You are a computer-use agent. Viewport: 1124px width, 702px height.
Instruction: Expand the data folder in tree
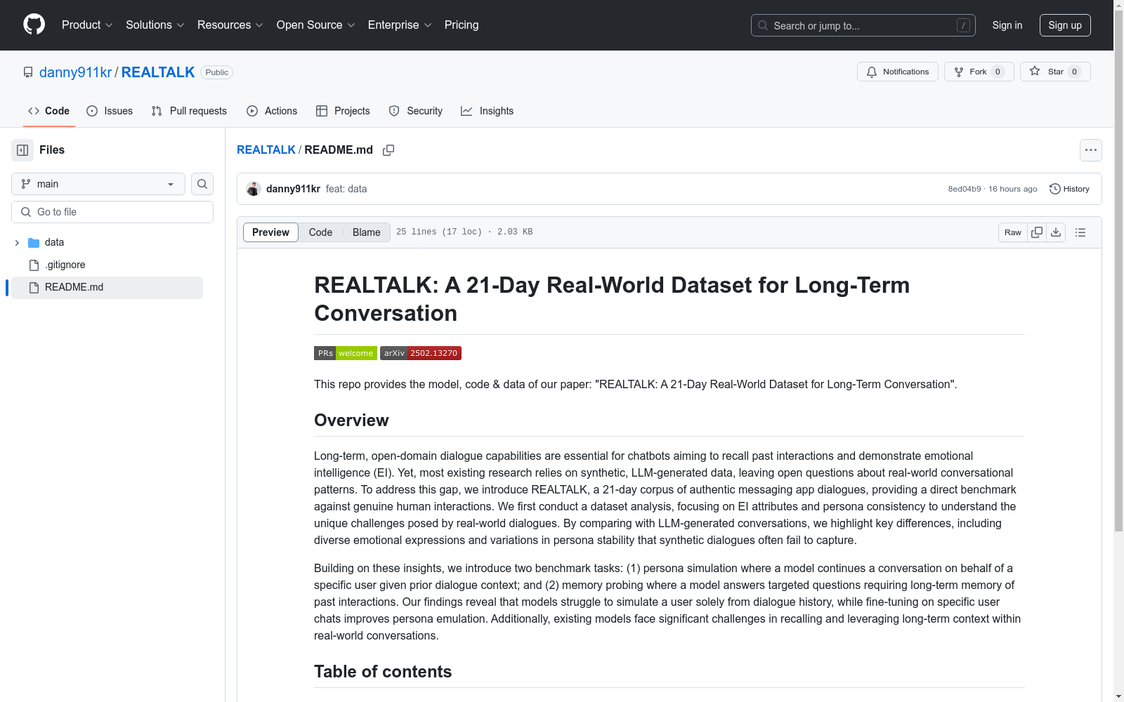click(17, 243)
